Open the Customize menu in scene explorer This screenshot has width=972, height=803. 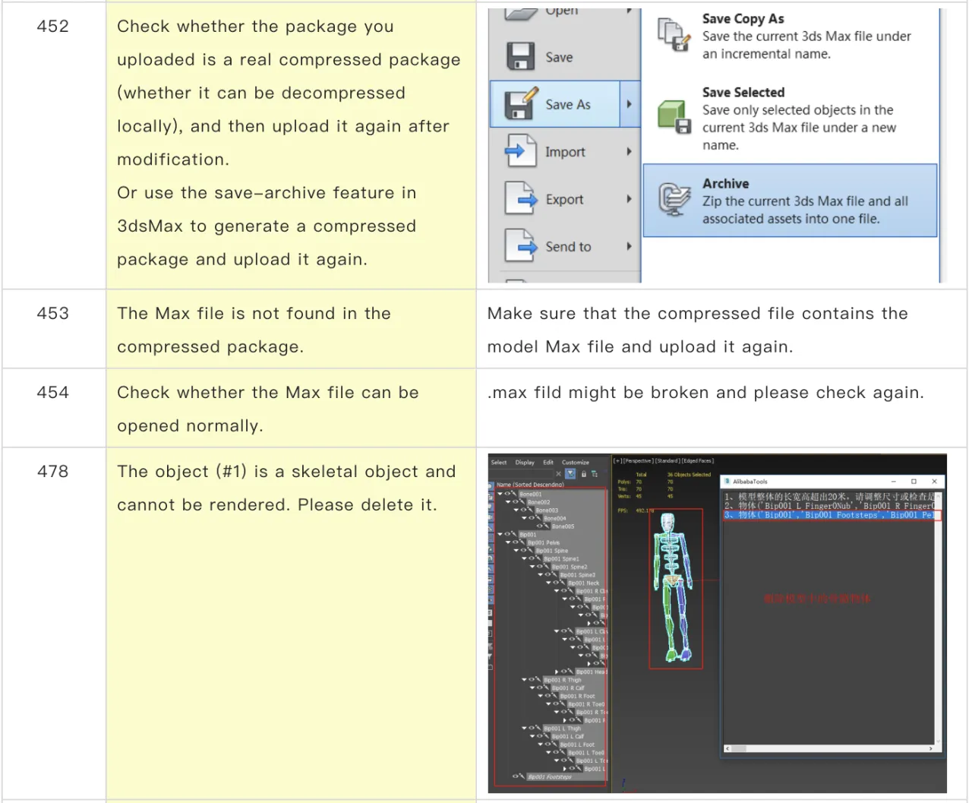[575, 462]
